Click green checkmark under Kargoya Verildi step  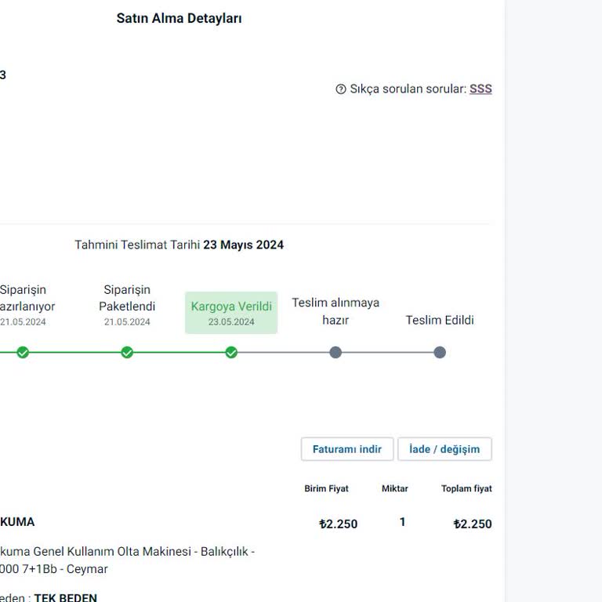click(231, 353)
